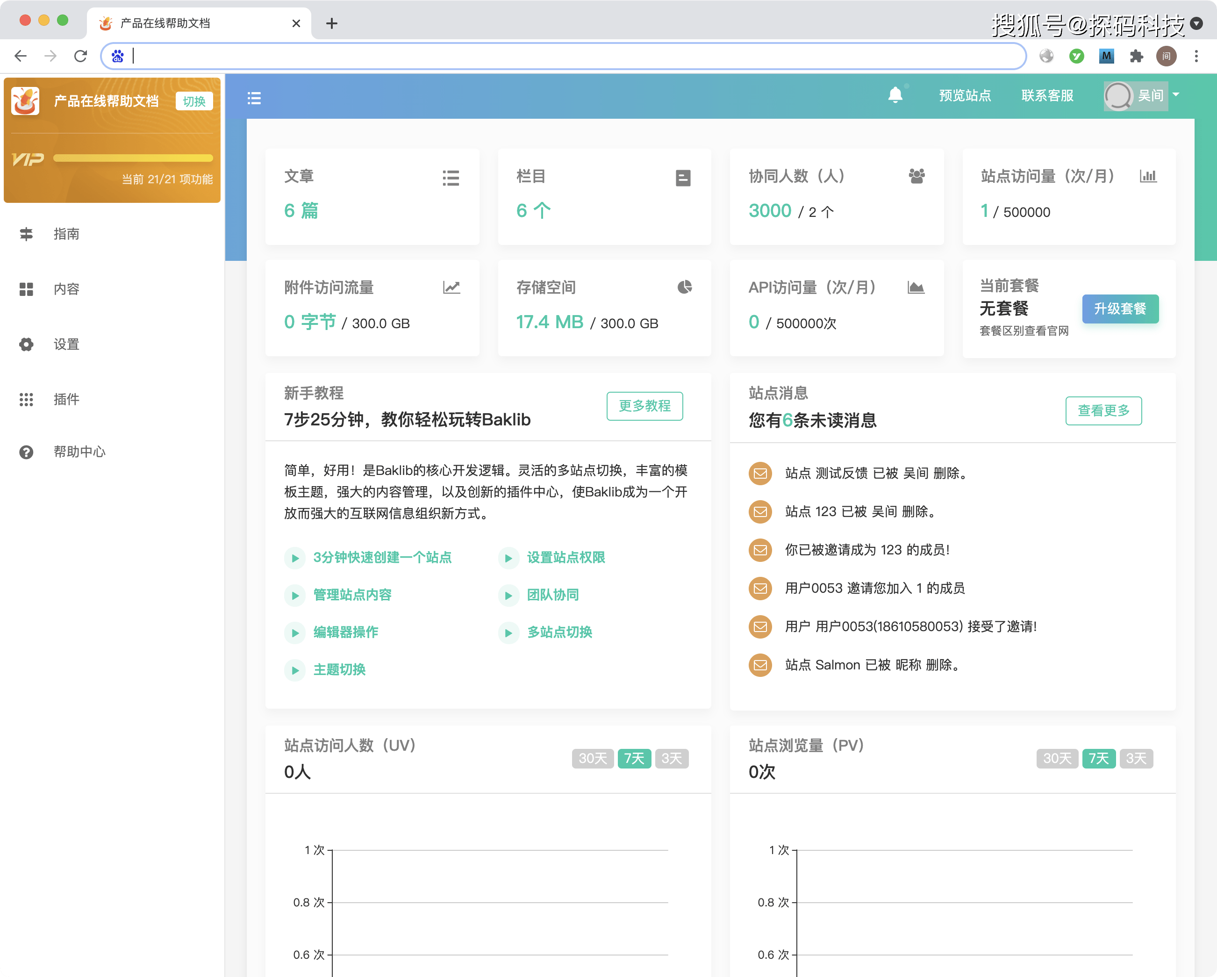Focus the browser address bar

click(565, 56)
